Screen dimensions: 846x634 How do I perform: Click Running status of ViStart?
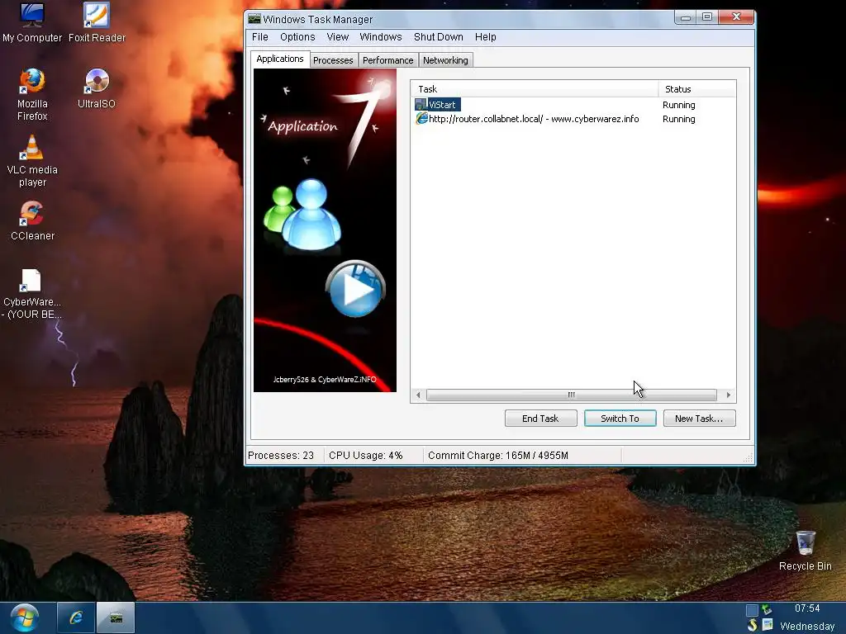pyautogui.click(x=679, y=105)
